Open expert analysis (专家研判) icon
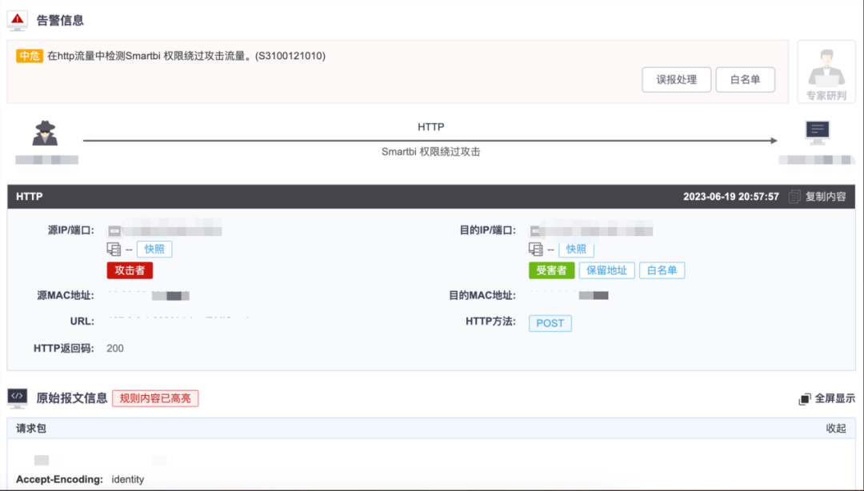 [826, 72]
